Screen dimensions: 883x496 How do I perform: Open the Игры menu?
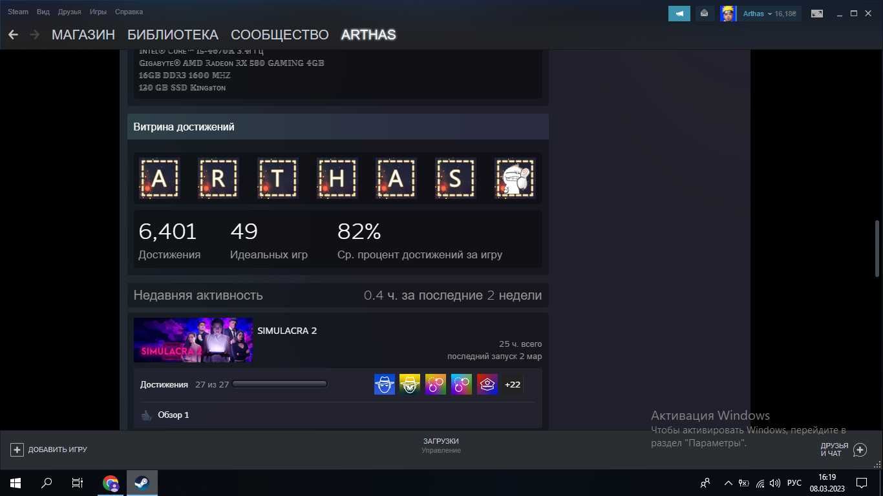[x=98, y=12]
